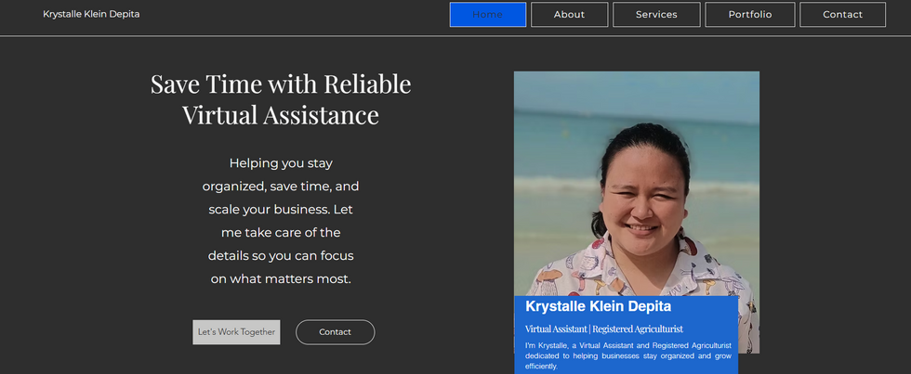The height and width of the screenshot is (374, 911).
Task: Select Contact in the navigation bar
Action: [842, 15]
